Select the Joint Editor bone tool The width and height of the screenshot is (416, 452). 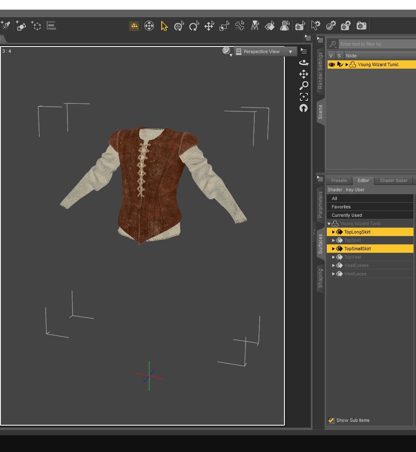click(x=240, y=26)
